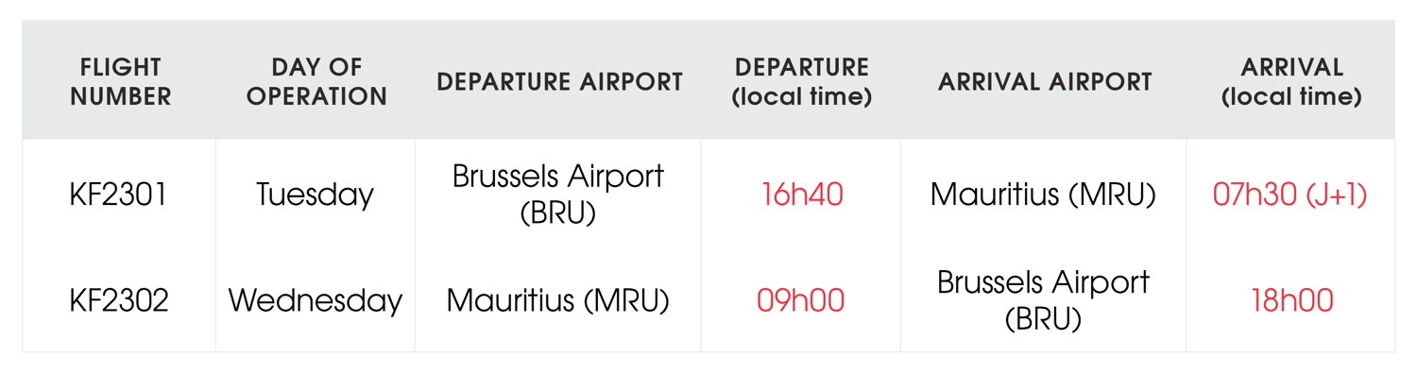Select the 16h40 departure time

click(x=801, y=195)
